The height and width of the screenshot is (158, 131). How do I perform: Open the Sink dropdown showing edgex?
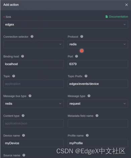[x=65, y=25]
